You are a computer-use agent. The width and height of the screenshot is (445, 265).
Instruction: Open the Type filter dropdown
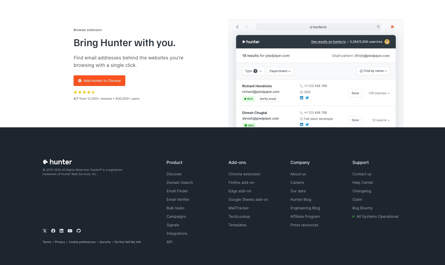pyautogui.click(x=253, y=71)
